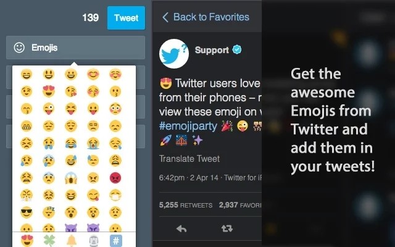Pick the winking tongue-out face emoji
This screenshot has height=247, width=395.
click(x=49, y=109)
